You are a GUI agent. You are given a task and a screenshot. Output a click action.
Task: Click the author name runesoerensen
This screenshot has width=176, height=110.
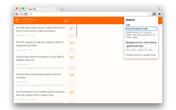[23, 100]
